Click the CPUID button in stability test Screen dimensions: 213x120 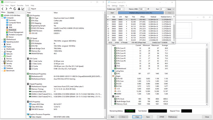coord(162,117)
